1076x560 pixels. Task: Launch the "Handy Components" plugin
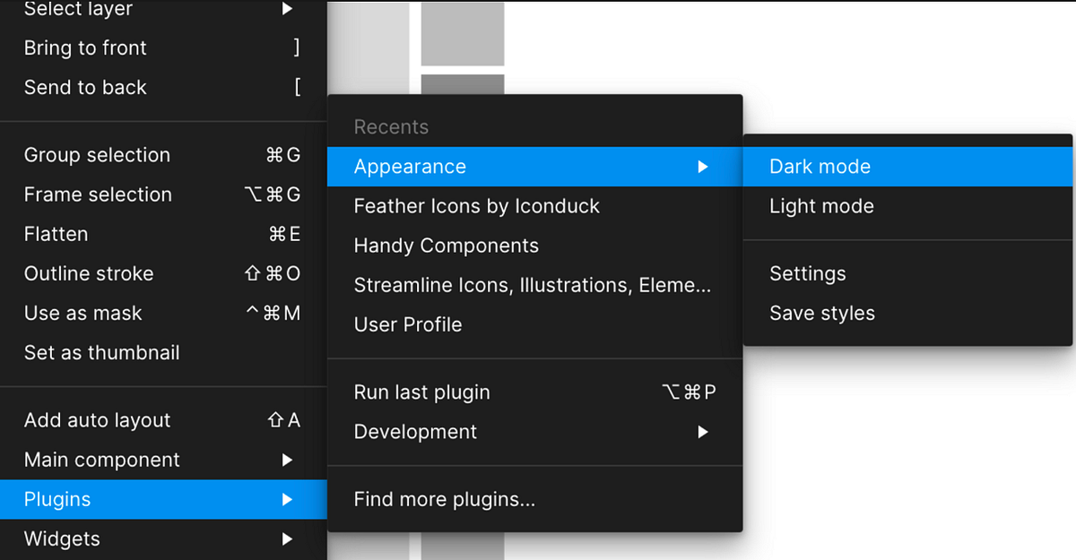pos(446,246)
